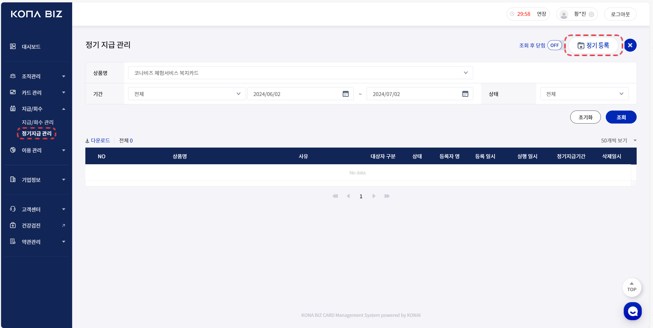Go to first page pagination arrow
Screen dimensions: 653x328
click(x=335, y=196)
